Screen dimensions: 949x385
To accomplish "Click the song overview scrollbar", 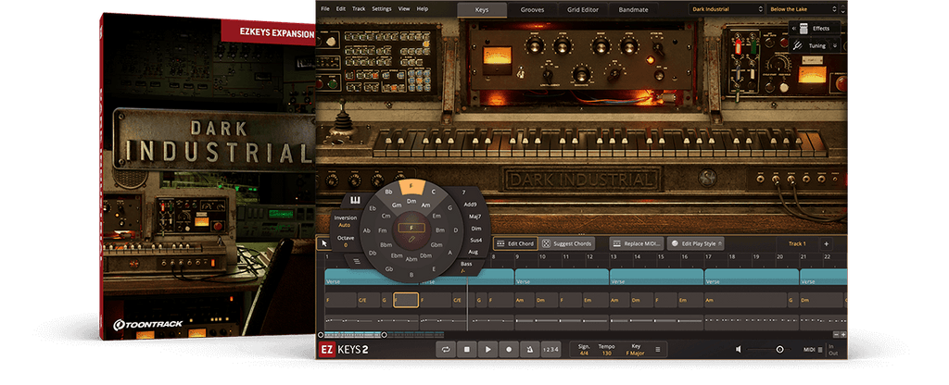I will pyautogui.click(x=384, y=334).
